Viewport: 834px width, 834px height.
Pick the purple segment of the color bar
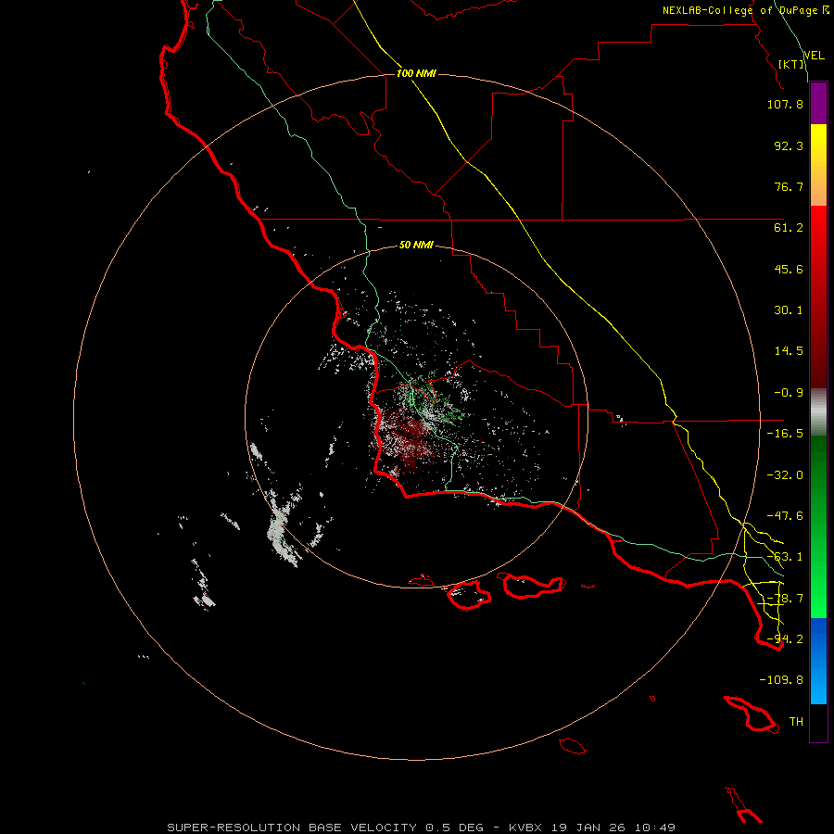click(x=818, y=104)
